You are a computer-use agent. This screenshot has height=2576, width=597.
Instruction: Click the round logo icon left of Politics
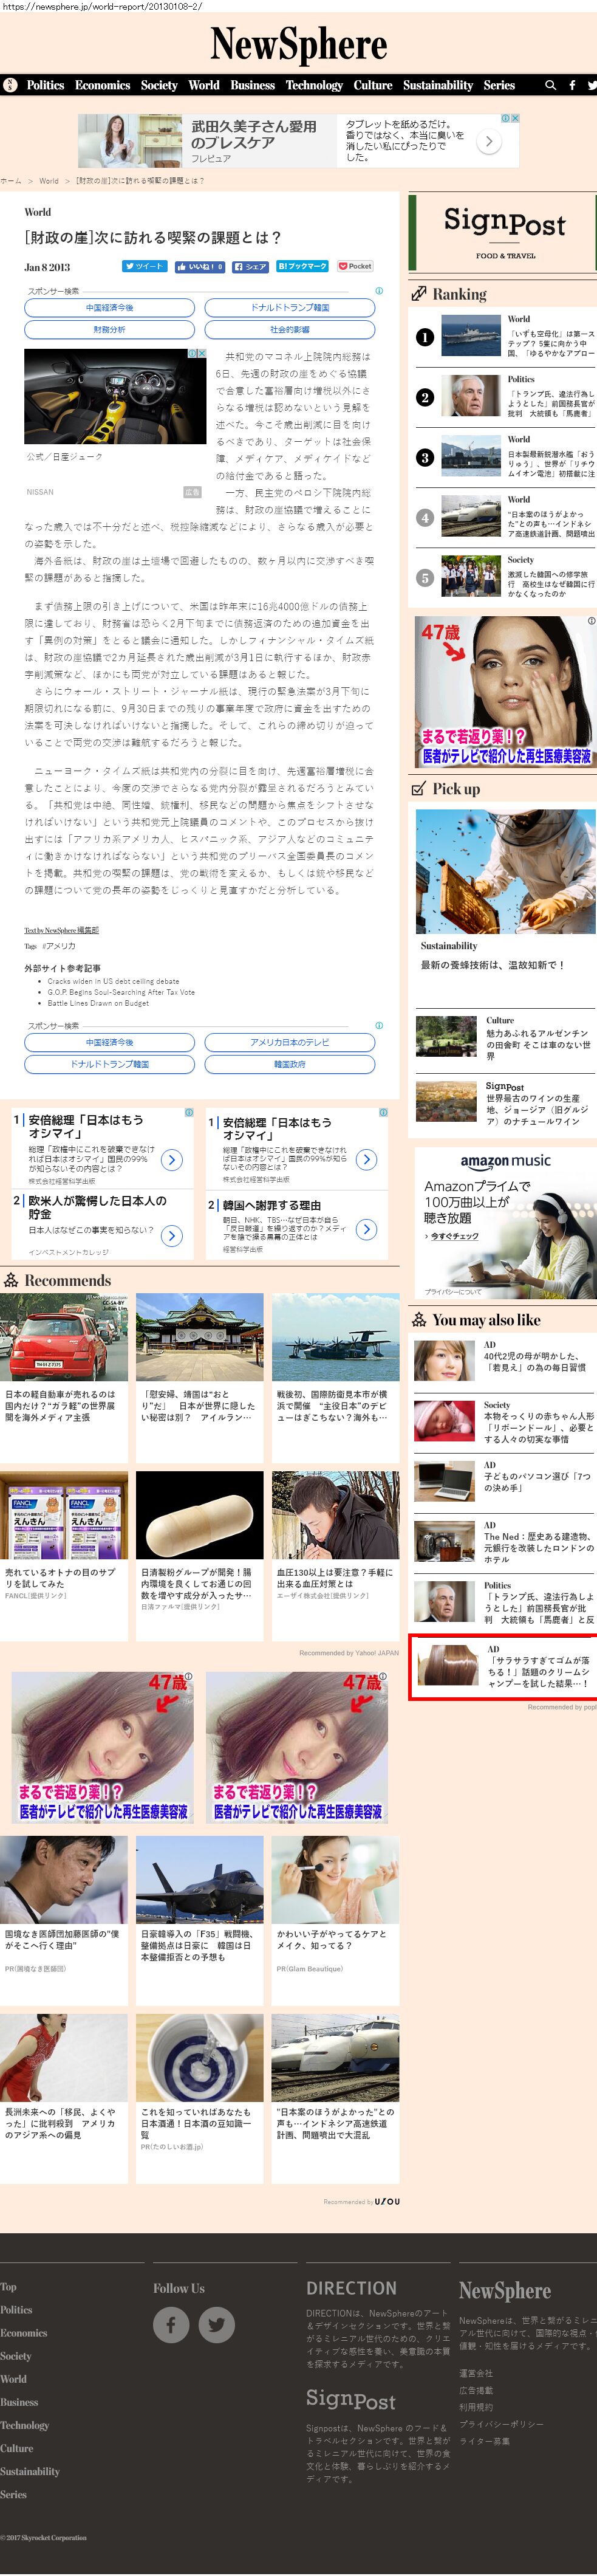click(x=10, y=86)
